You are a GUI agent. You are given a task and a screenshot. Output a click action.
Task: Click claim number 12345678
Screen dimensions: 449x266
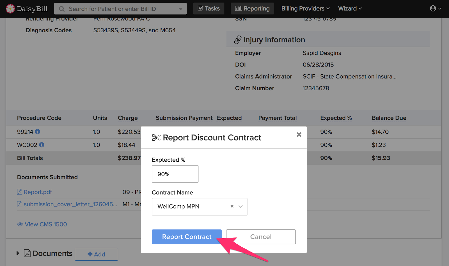click(316, 88)
